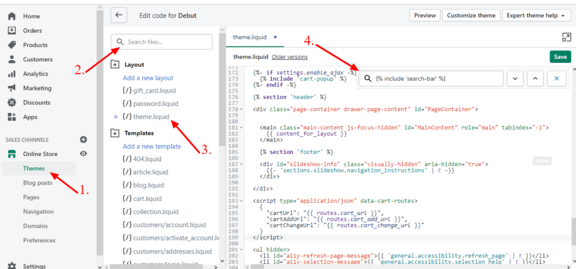Click the Apps grid icon
This screenshot has height=269, width=576.
pos(12,117)
